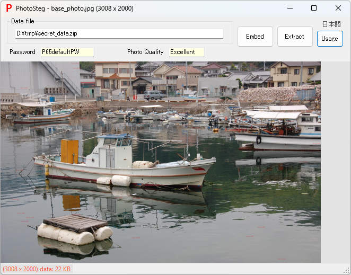Click the status text 'data: 22 KB'
351x275 pixels.
(x=55, y=269)
